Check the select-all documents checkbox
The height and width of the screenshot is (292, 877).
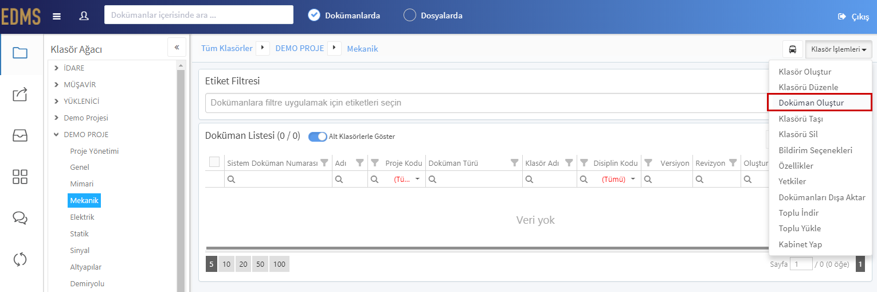[x=214, y=162]
